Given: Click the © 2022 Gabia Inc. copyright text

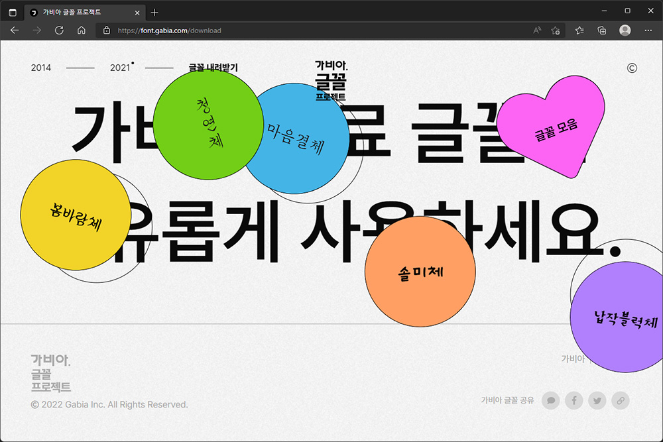Looking at the screenshot, I should [109, 404].
